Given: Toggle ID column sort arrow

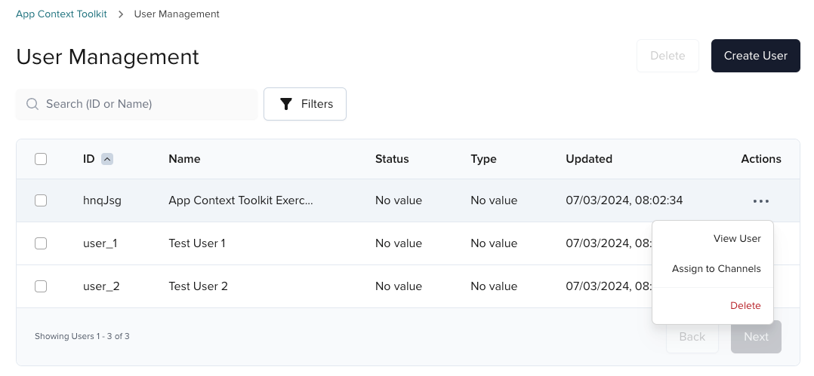Looking at the screenshot, I should [107, 159].
